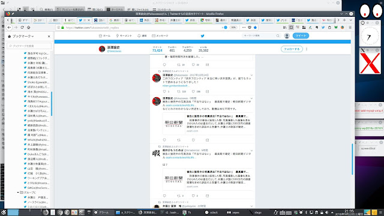Open profile avatar menu beside ツイート button
Image resolution: width=384 pixels, height=216 pixels.
287,36
